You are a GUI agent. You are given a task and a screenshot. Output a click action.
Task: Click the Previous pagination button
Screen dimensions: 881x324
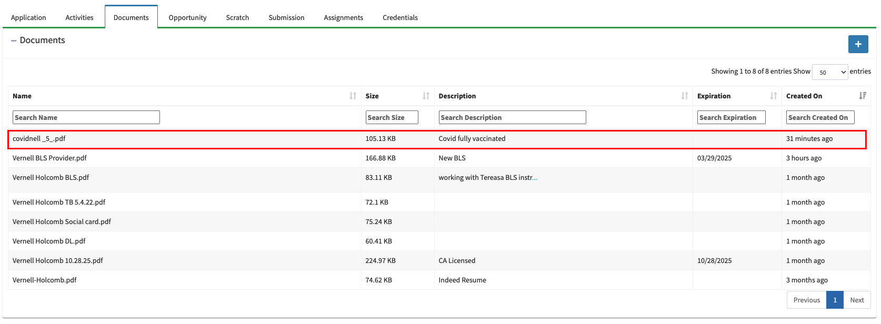(806, 300)
